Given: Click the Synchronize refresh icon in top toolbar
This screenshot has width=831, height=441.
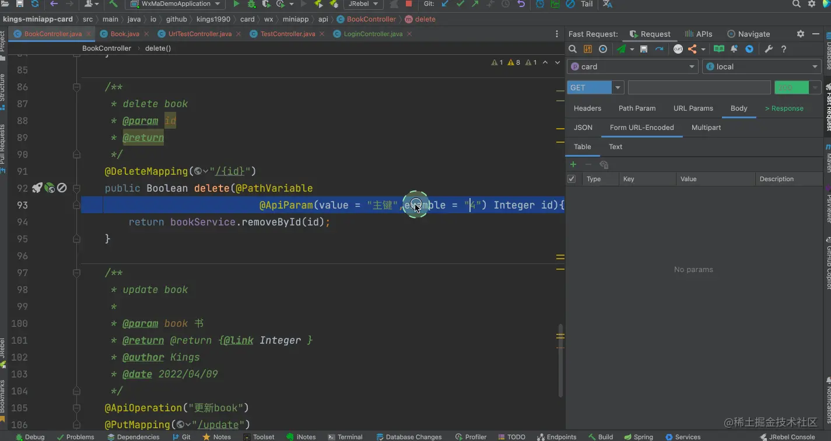Looking at the screenshot, I should click(x=35, y=4).
